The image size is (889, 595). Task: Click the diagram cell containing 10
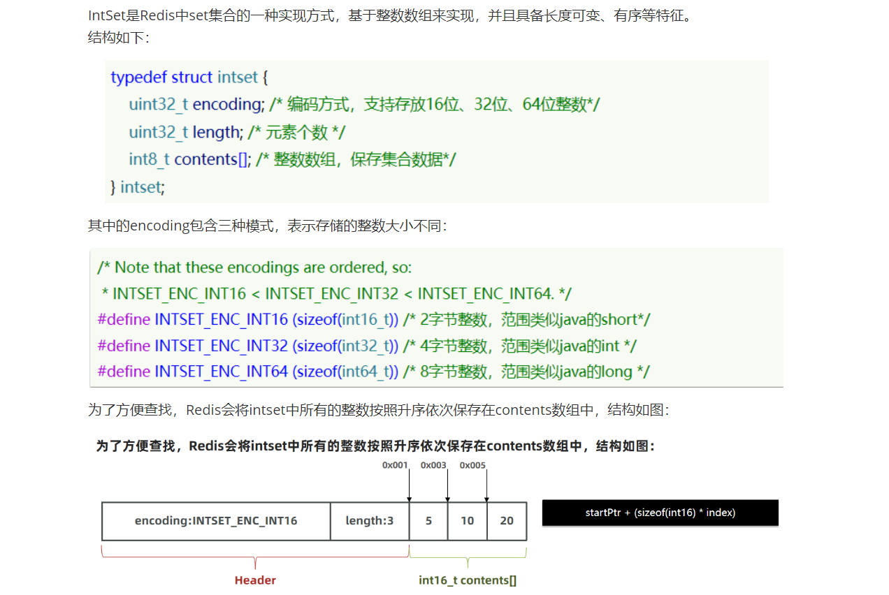(467, 521)
